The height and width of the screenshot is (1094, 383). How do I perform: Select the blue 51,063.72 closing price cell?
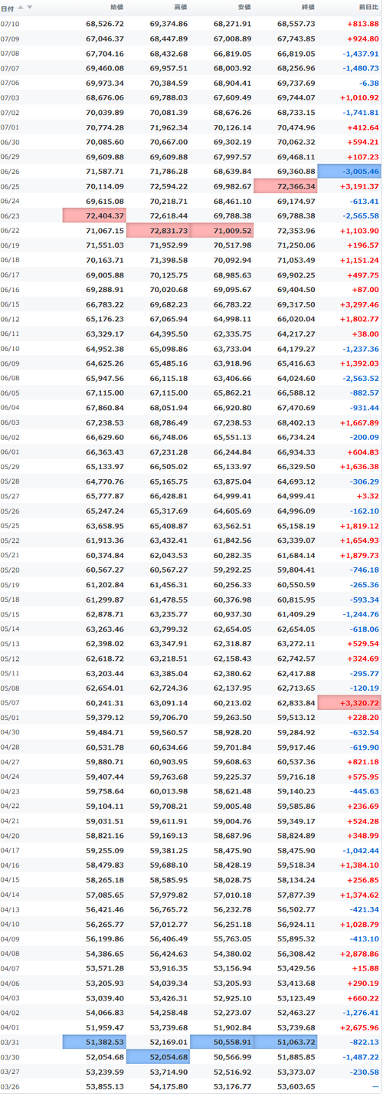tap(285, 1041)
